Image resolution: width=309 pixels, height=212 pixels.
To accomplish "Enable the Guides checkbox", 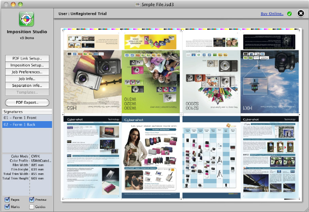I will pos(31,207).
